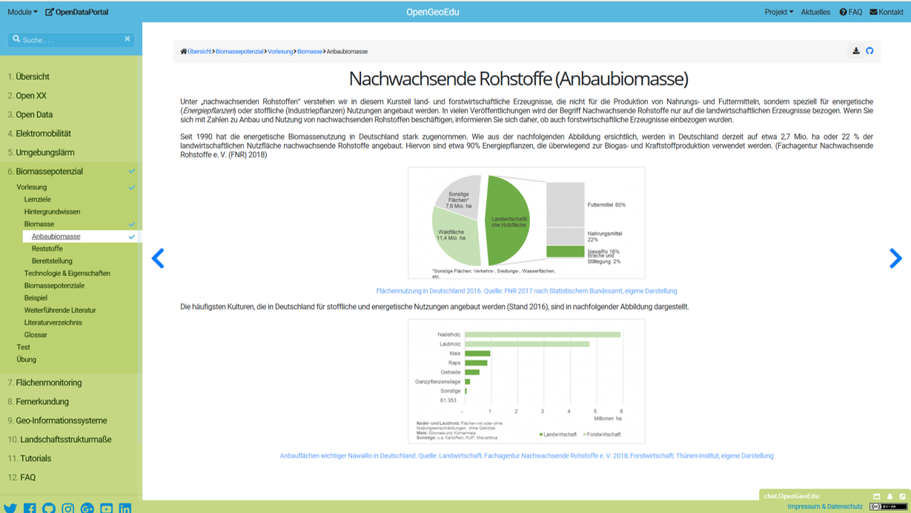Open the Facebook icon in the footer

[x=30, y=509]
